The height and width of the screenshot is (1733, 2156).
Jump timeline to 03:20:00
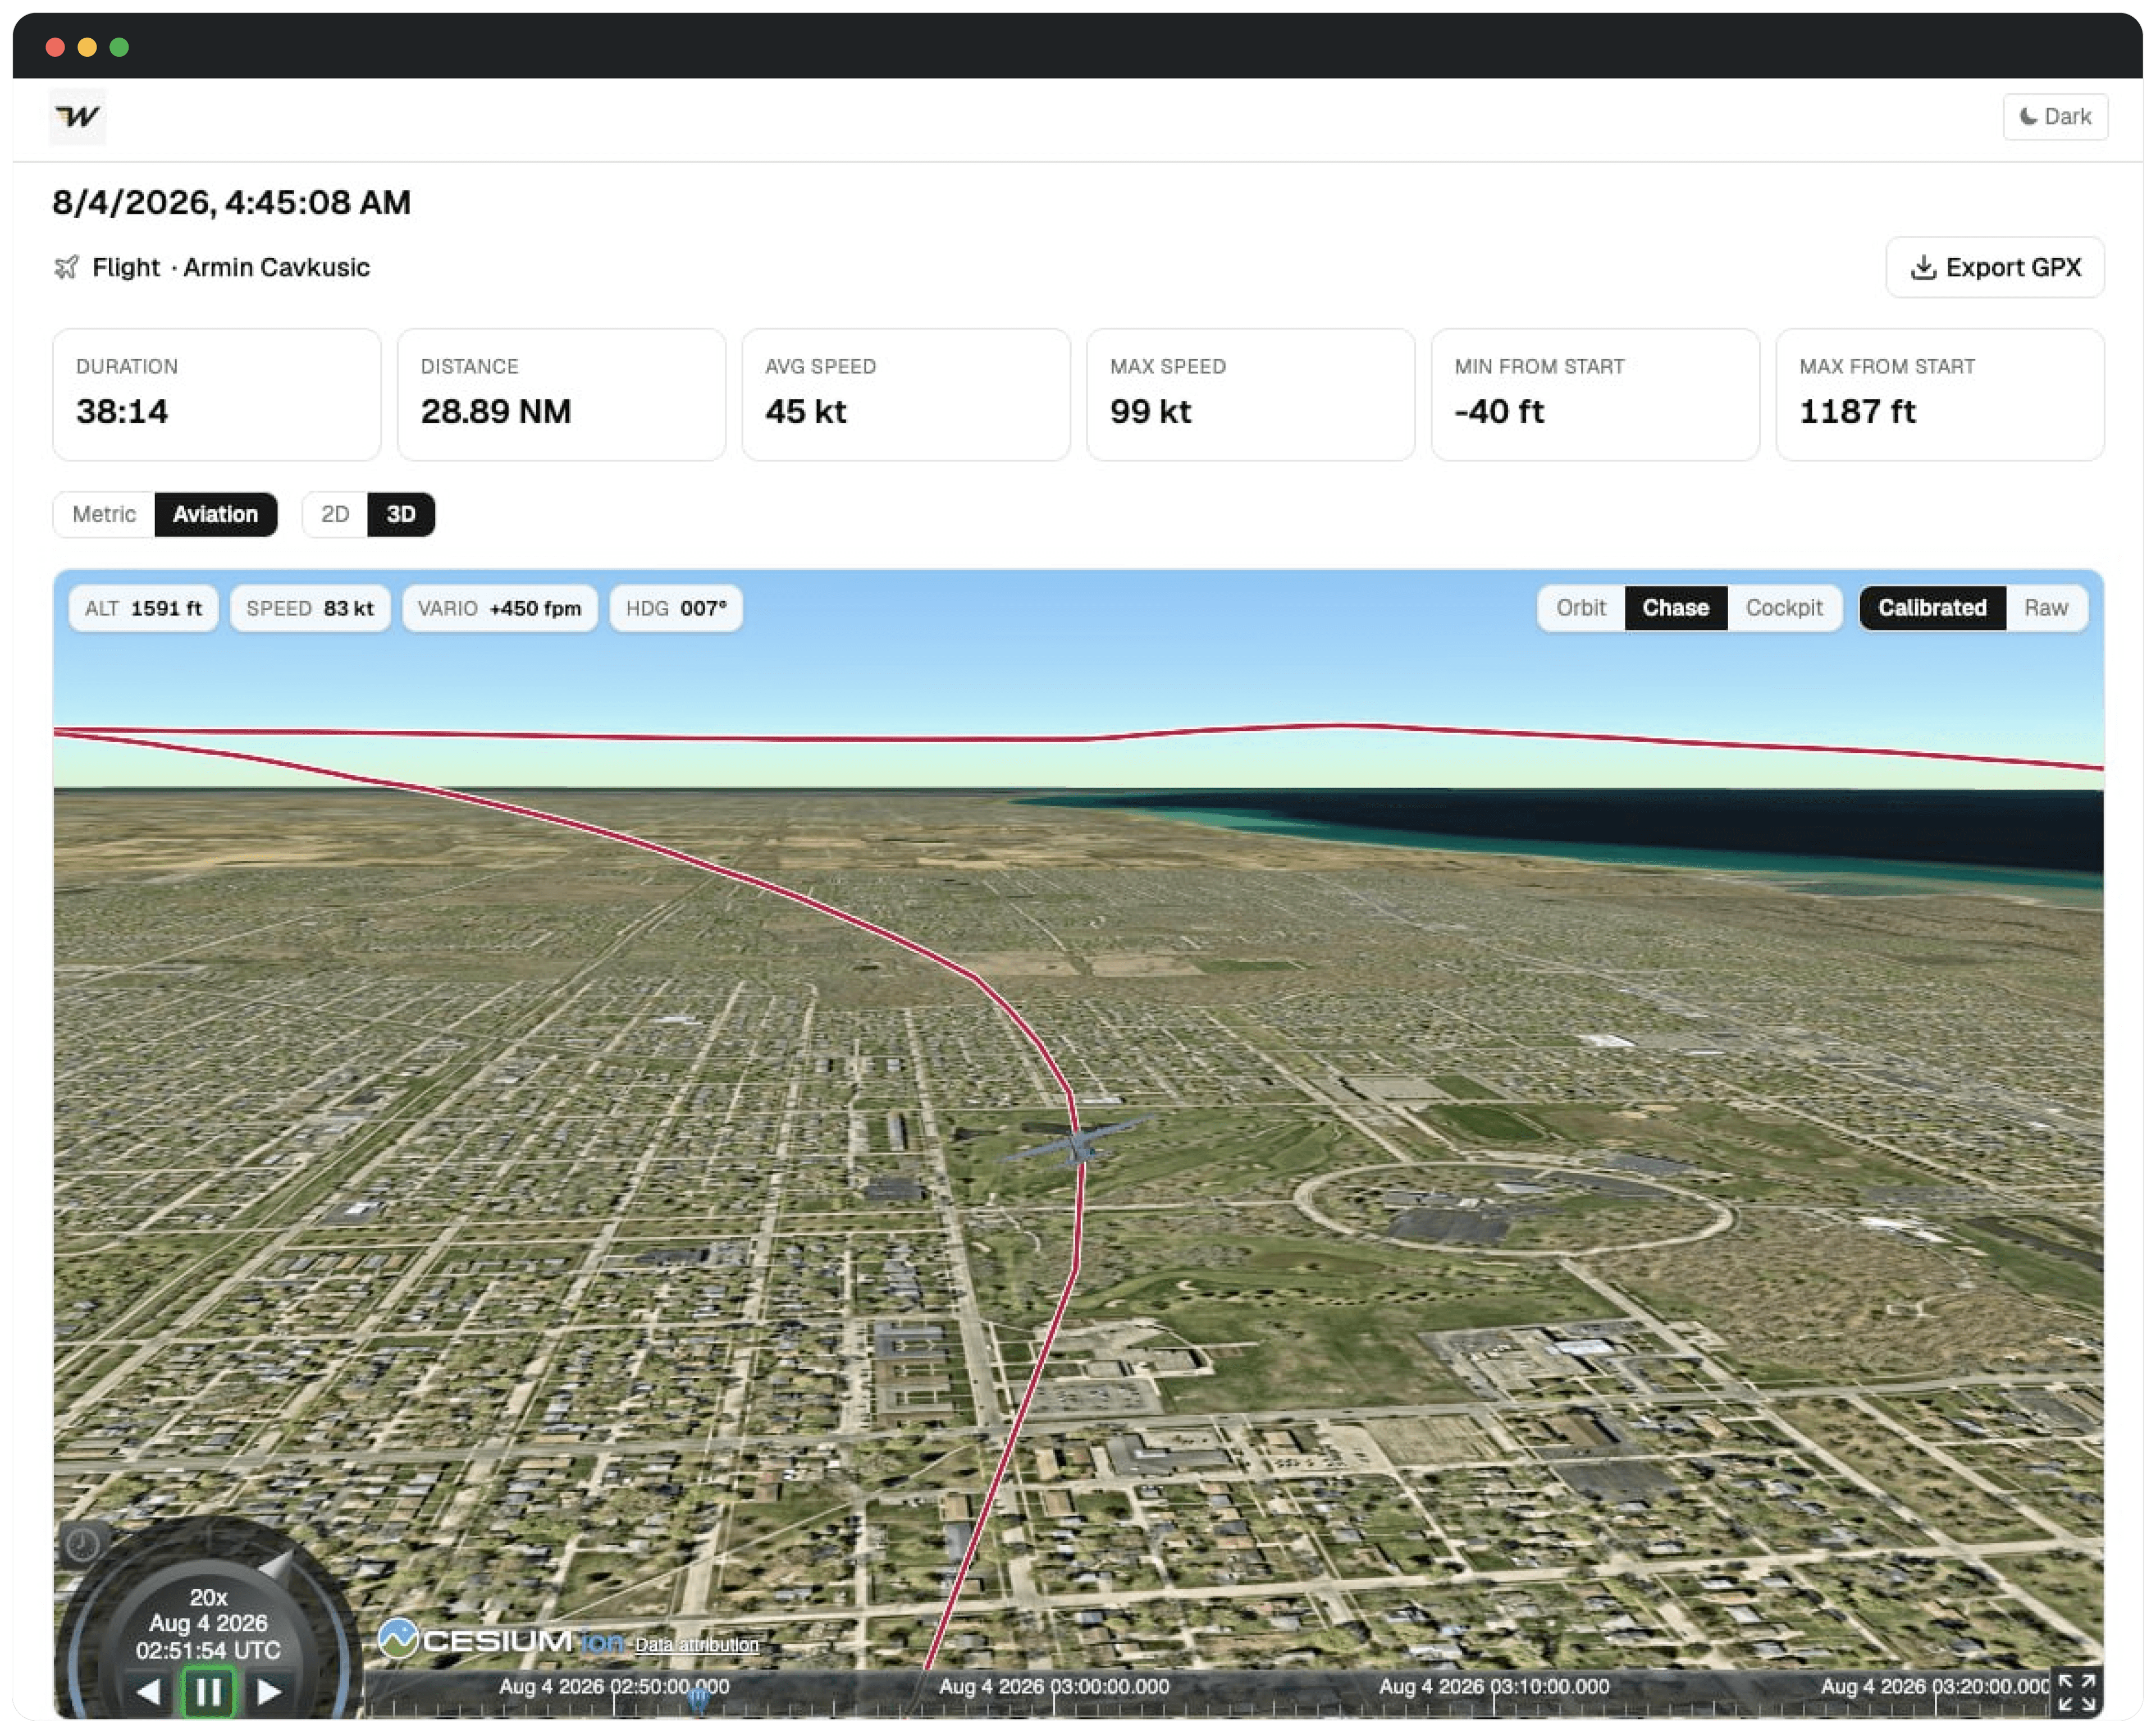click(x=1935, y=1686)
